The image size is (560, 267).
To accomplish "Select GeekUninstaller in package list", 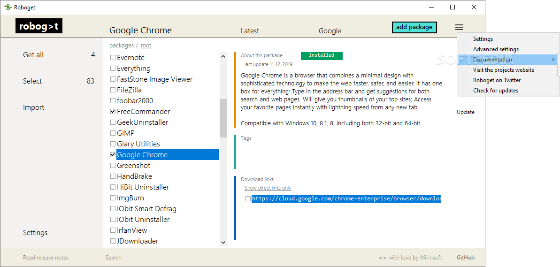I will tap(143, 122).
